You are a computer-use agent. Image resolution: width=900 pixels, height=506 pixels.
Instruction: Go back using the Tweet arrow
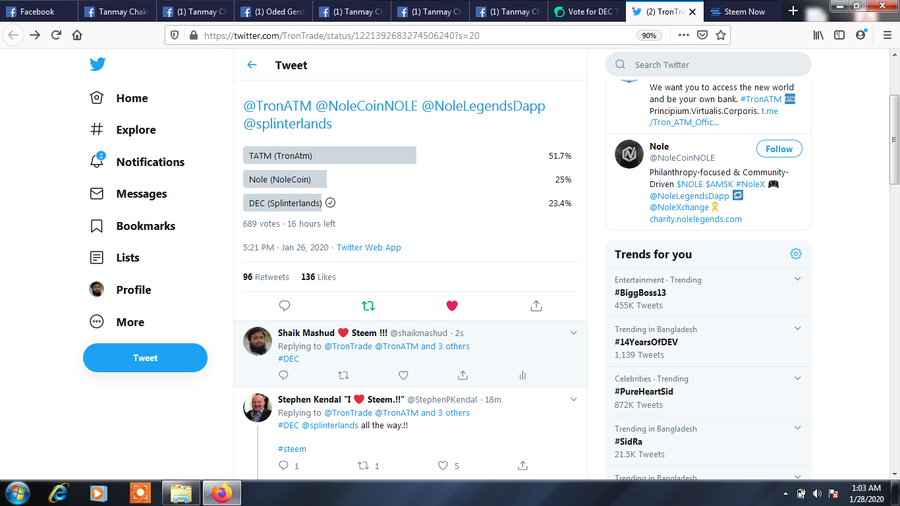coord(252,65)
